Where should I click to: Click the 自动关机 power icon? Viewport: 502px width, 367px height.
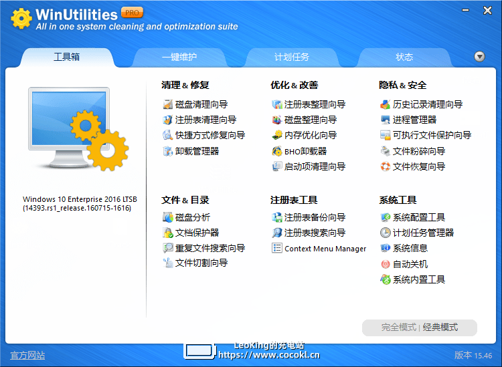pyautogui.click(x=386, y=264)
